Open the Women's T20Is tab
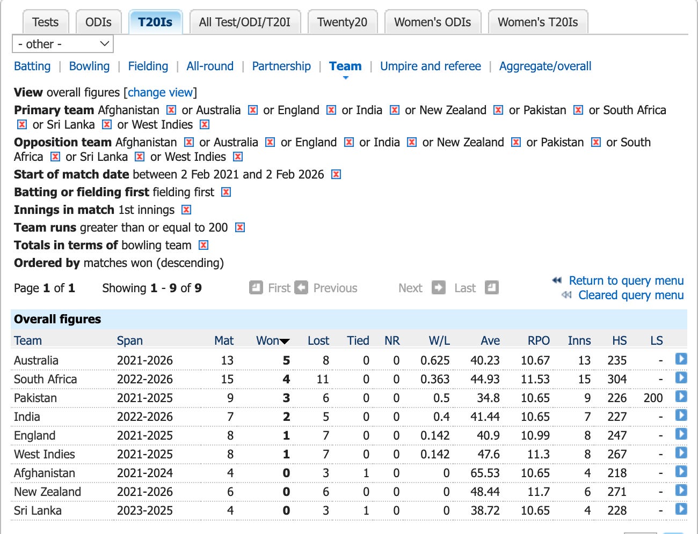698x534 pixels. (538, 22)
